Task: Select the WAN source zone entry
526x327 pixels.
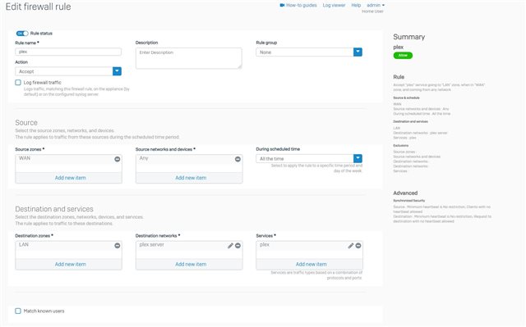Action: (25, 158)
